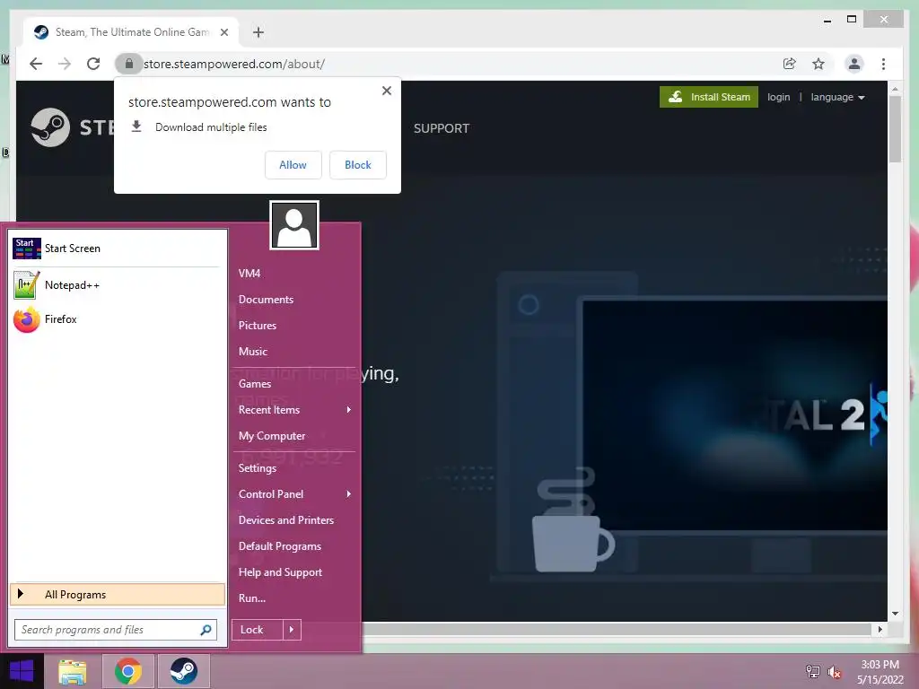Open the Chrome profile avatar icon

pos(854,64)
